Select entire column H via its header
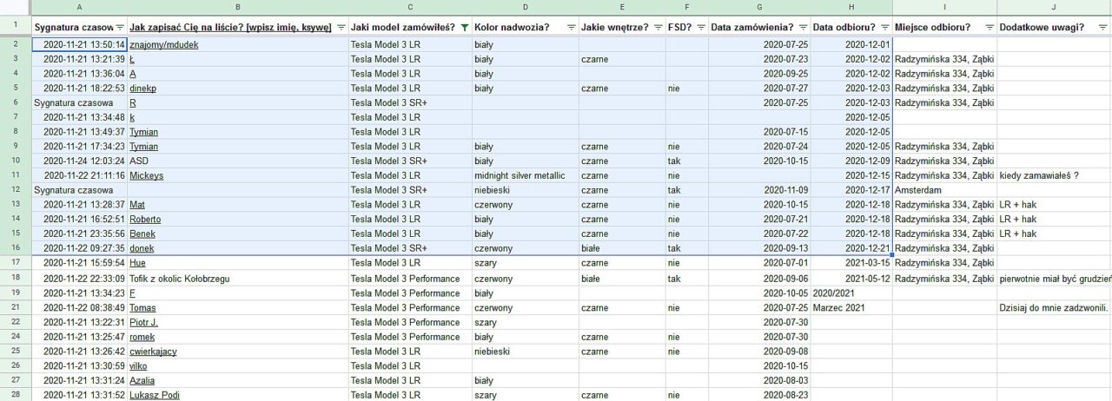Viewport: 1112px width, 401px height. point(851,7)
